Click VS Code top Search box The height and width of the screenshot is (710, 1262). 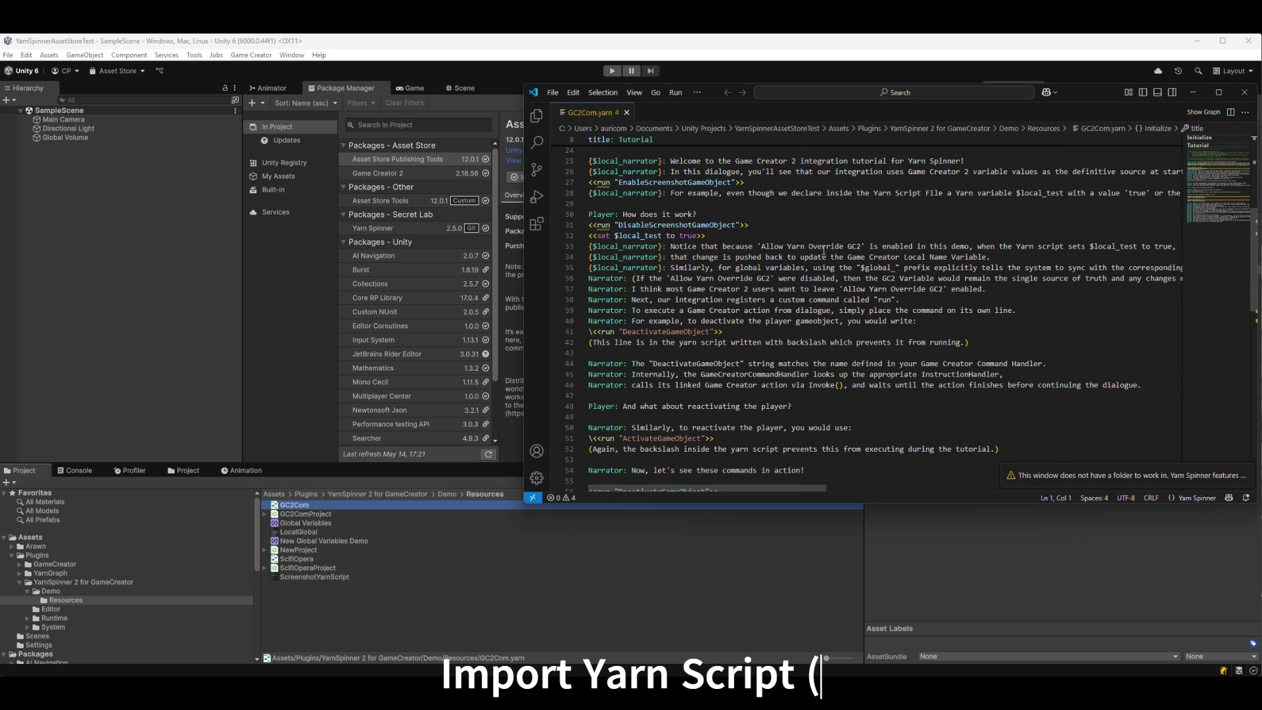[894, 93]
